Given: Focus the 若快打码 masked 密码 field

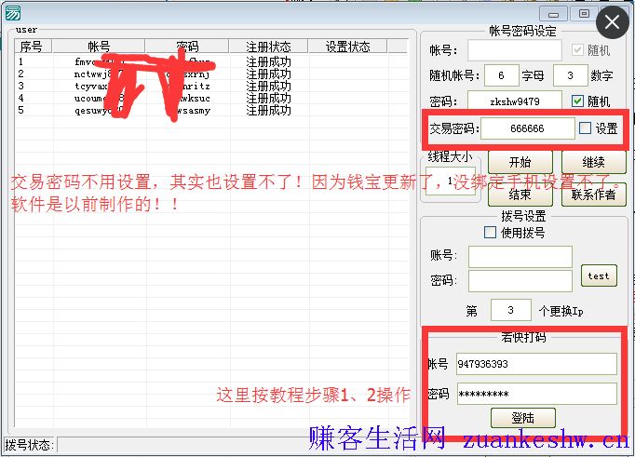Looking at the screenshot, I should point(537,394).
